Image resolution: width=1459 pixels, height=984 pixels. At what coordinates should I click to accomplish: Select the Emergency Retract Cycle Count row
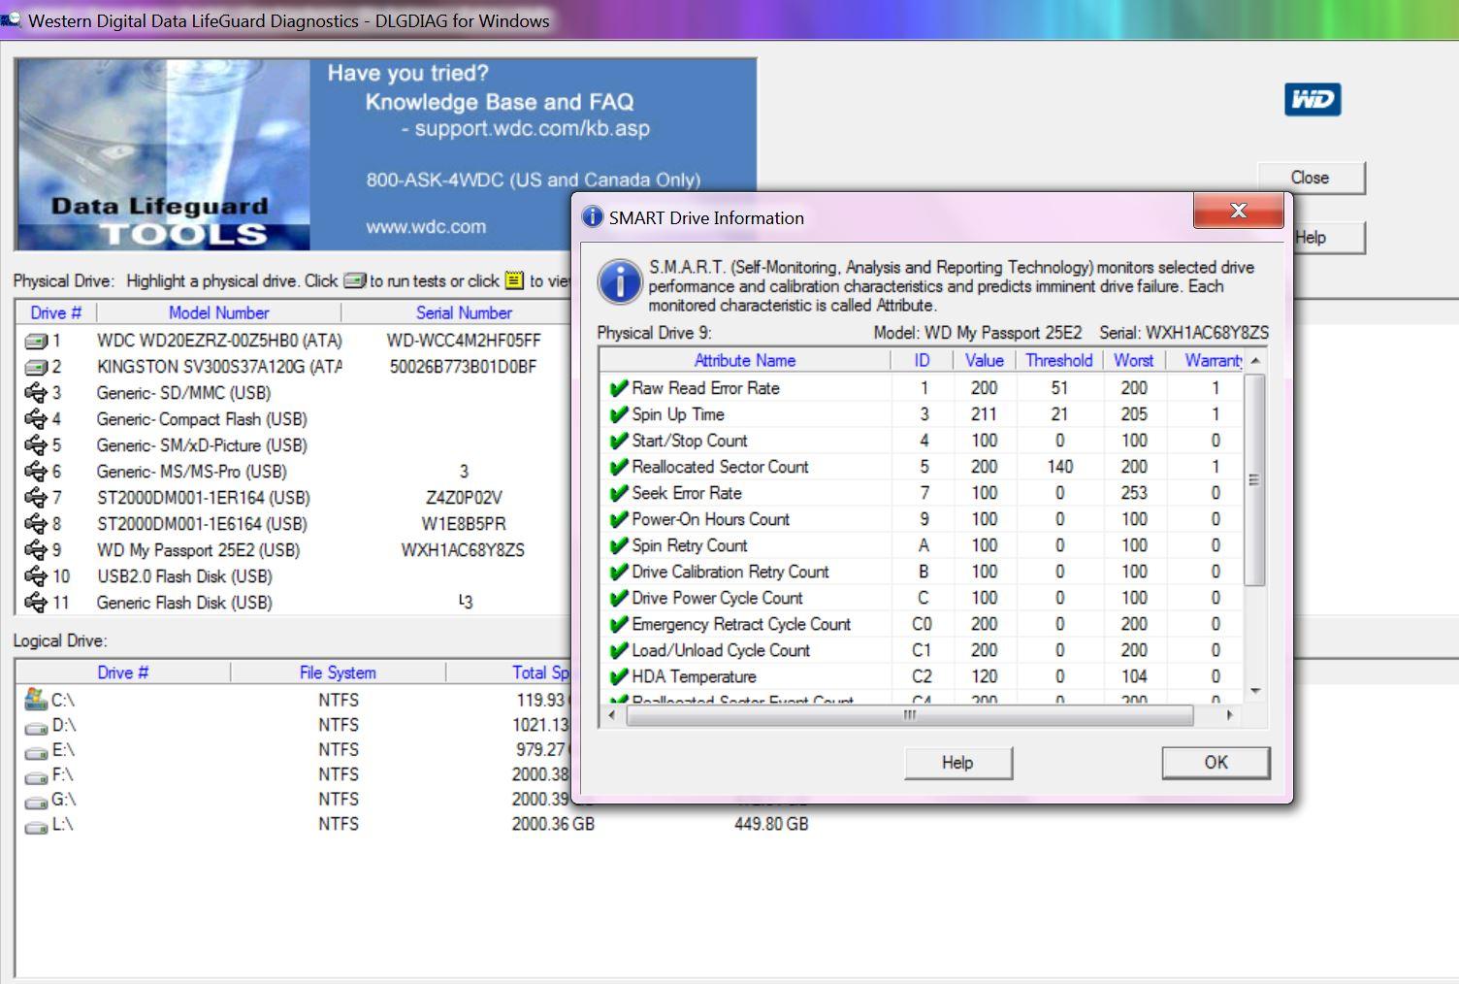[922, 624]
